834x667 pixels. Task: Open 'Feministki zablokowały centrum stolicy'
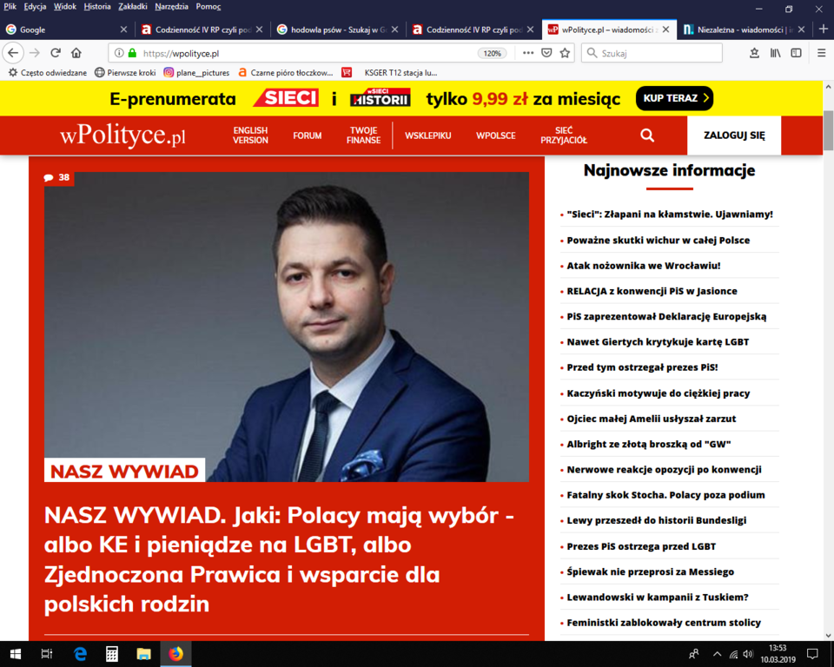pyautogui.click(x=664, y=623)
